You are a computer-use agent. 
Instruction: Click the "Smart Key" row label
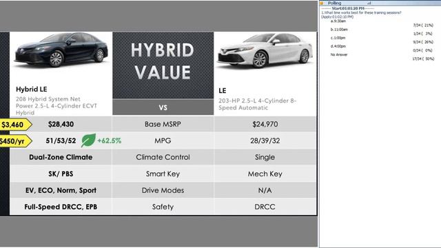click(163, 174)
